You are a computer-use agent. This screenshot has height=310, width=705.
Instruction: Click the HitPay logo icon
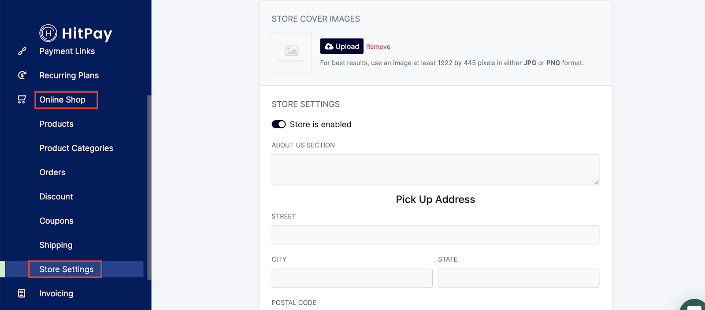pos(48,33)
